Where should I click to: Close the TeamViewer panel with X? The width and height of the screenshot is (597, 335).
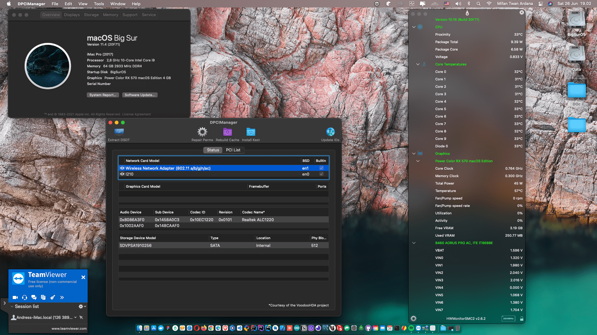coord(83,277)
